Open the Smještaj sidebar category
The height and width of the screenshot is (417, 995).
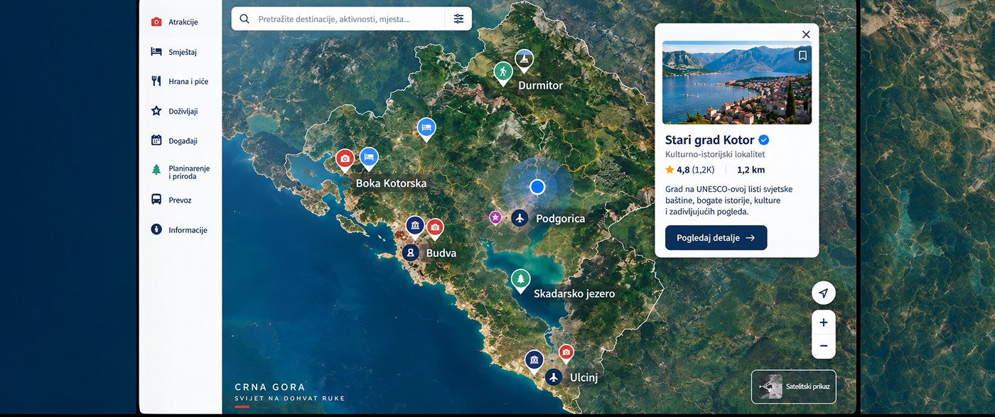click(x=174, y=52)
